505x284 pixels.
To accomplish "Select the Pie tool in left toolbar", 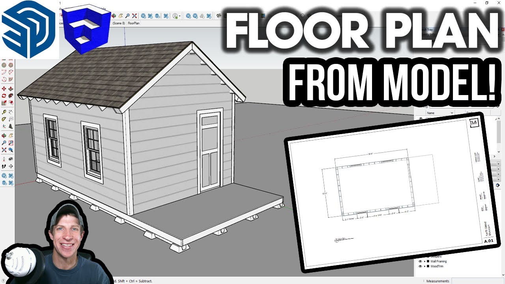I will click(11, 79).
